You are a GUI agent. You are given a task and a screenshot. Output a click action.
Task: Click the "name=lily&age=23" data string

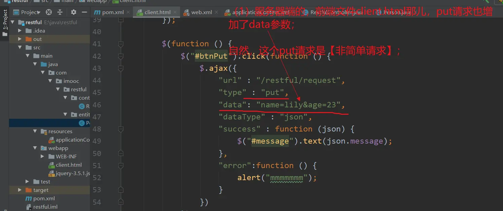click(298, 105)
